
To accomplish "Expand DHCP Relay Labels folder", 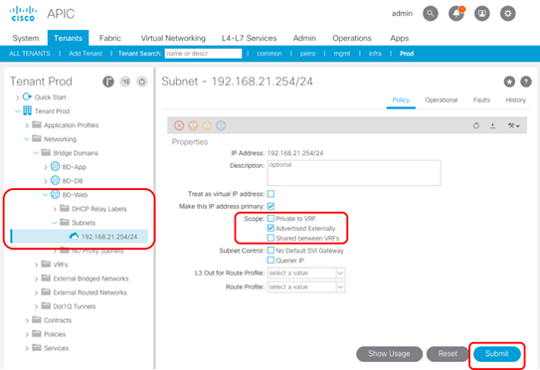I will pyautogui.click(x=55, y=209).
